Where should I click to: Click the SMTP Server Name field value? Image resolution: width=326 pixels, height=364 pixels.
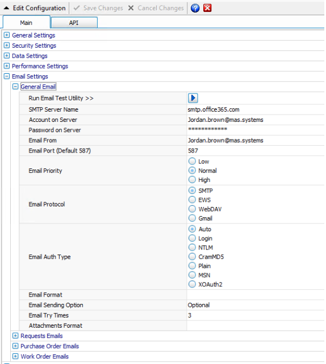tap(256, 109)
